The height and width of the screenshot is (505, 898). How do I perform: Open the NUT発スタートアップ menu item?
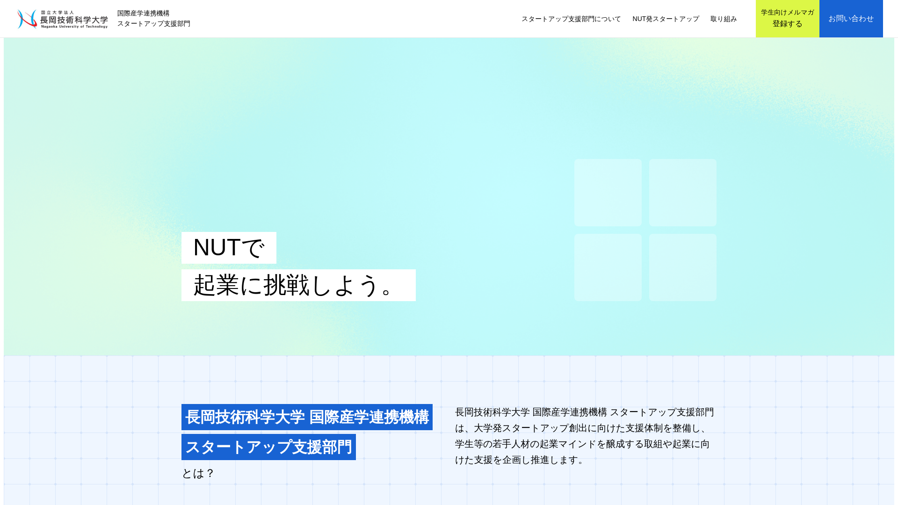pyautogui.click(x=666, y=19)
